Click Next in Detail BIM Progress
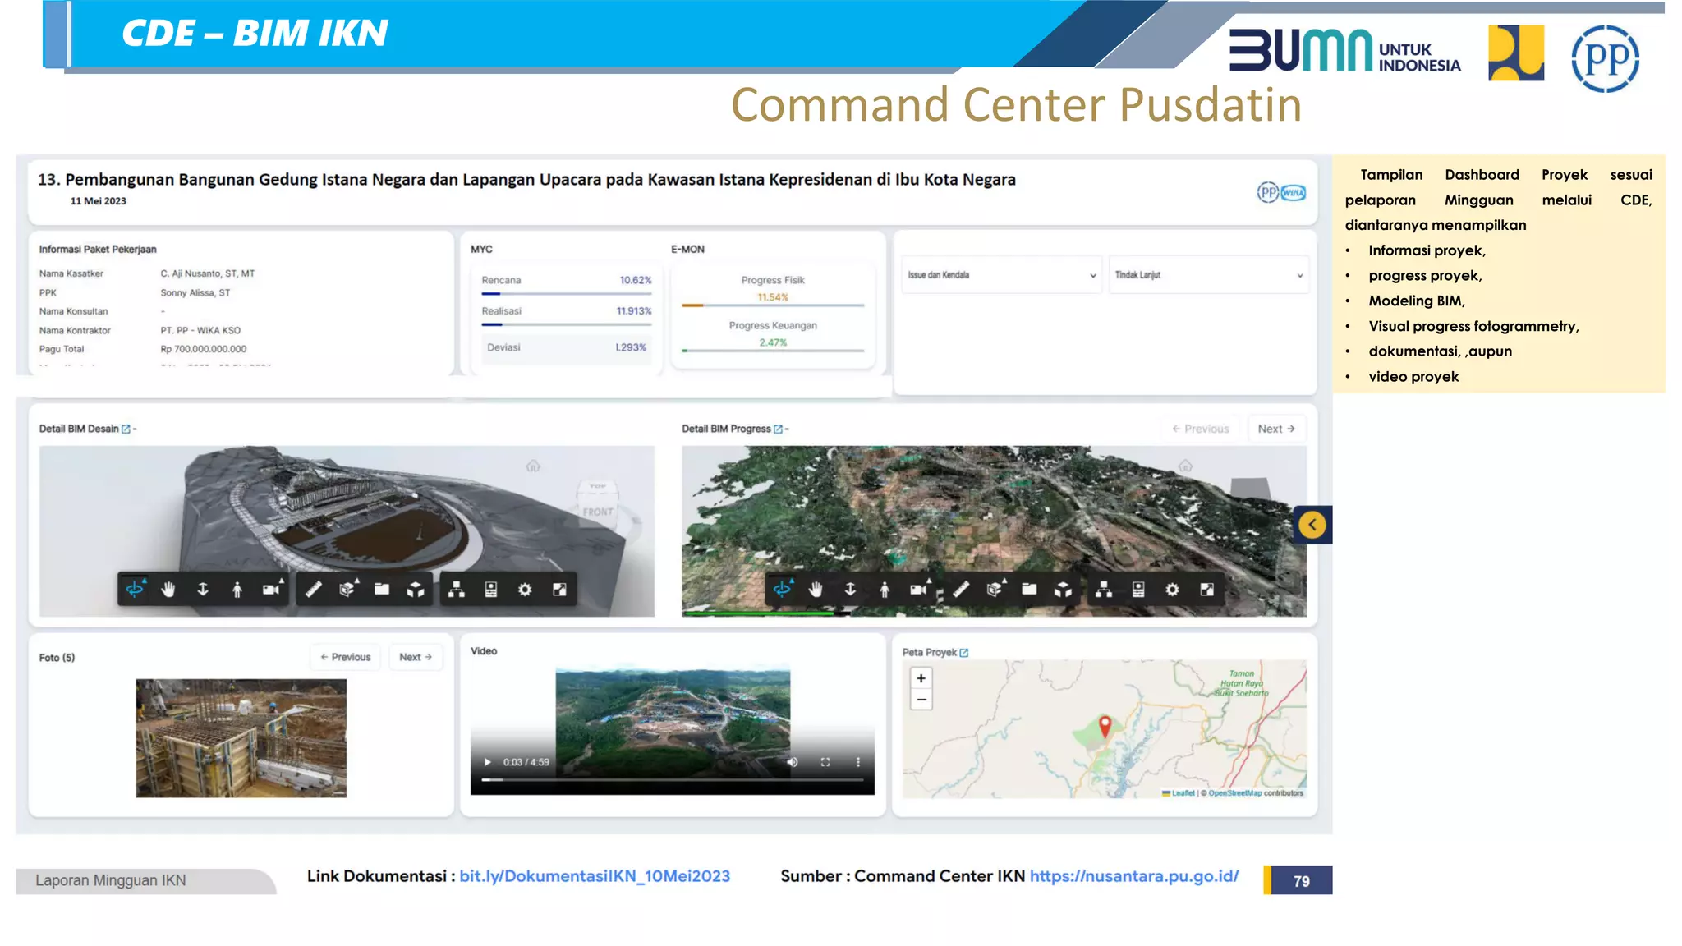Viewport: 1682px width, 946px height. (1276, 429)
